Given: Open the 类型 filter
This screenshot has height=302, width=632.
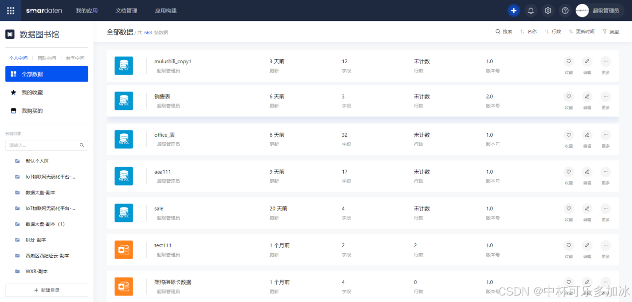Looking at the screenshot, I should click(x=611, y=32).
